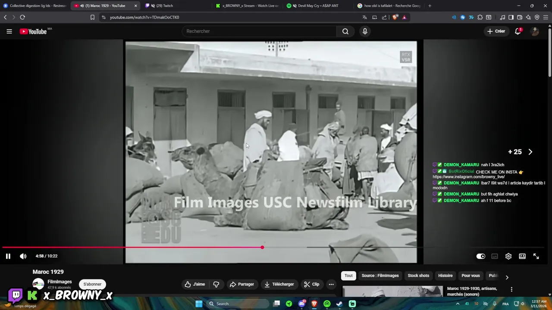The image size is (552, 310).
Task: Go to the YouTube home logo
Action: (33, 31)
